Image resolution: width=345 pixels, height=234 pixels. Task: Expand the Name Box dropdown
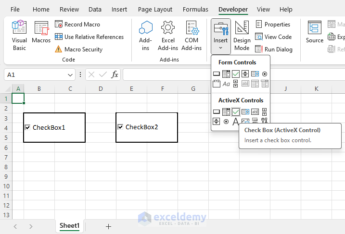70,75
